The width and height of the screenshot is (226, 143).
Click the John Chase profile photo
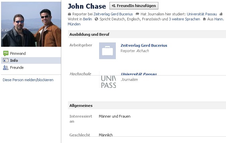[x=31, y=24]
